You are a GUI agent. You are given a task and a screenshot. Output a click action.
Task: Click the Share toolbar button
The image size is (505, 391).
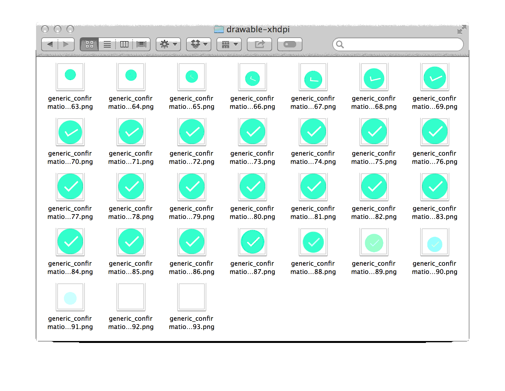pyautogui.click(x=259, y=44)
